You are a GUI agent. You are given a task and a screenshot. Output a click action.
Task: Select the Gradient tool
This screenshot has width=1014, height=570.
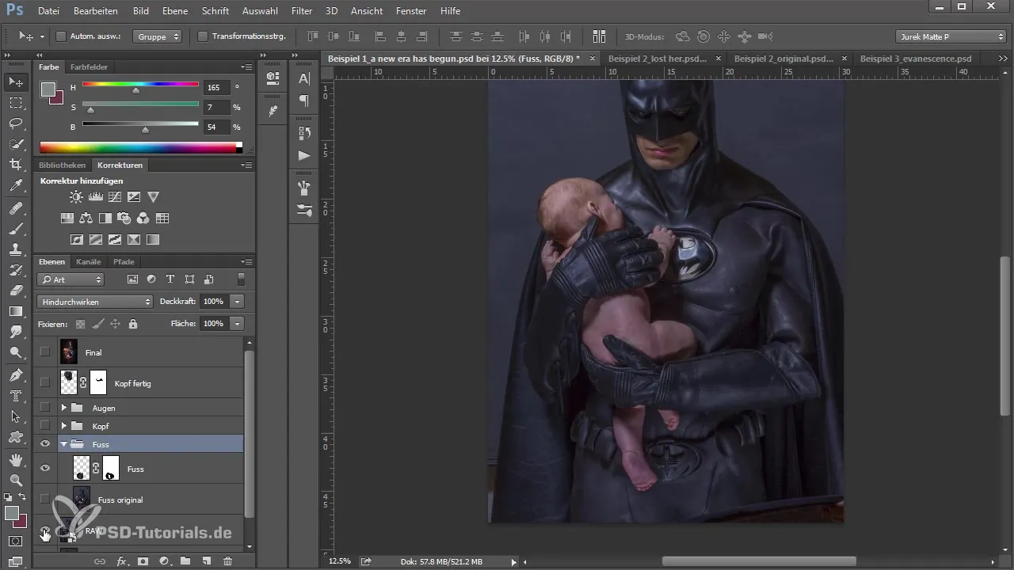point(16,311)
